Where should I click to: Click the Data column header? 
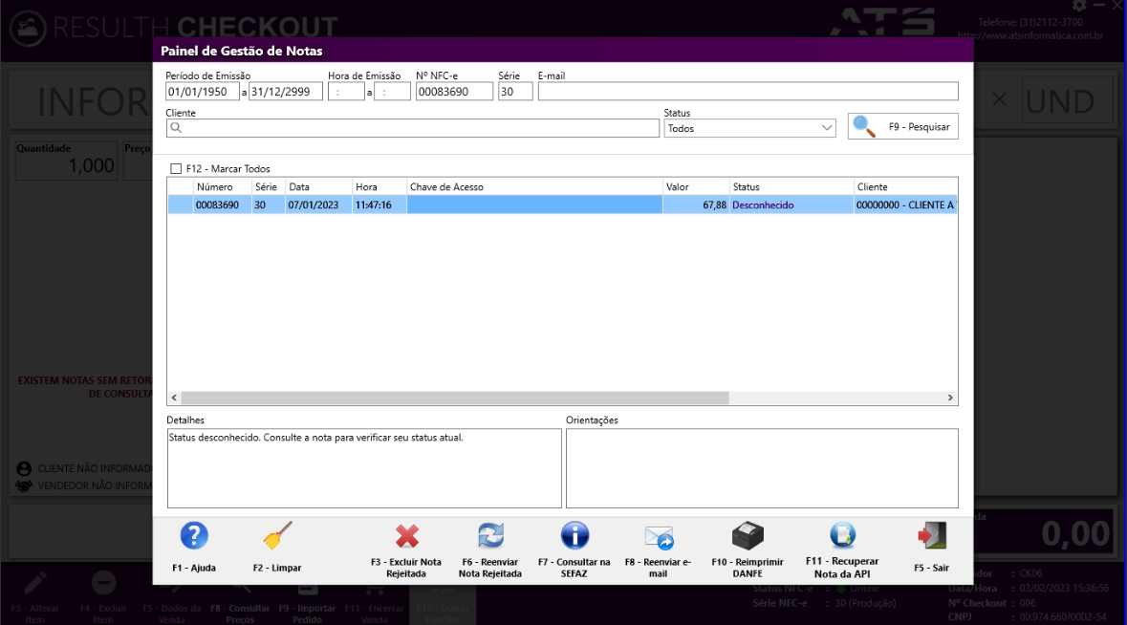point(318,186)
